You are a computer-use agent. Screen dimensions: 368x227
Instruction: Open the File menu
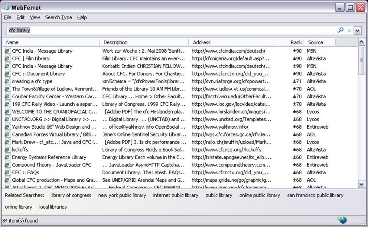tap(8, 17)
